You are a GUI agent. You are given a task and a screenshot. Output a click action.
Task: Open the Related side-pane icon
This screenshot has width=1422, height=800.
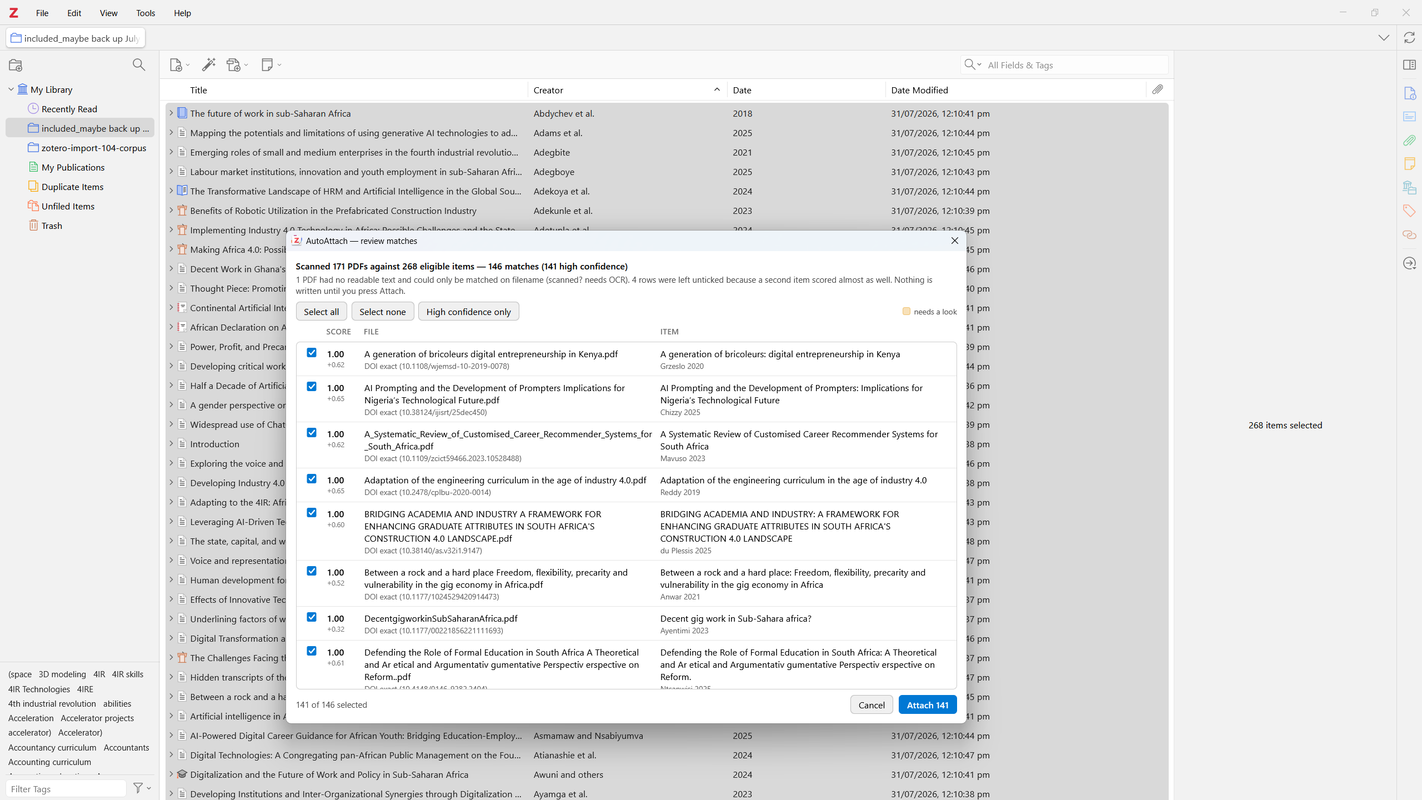pyautogui.click(x=1409, y=235)
